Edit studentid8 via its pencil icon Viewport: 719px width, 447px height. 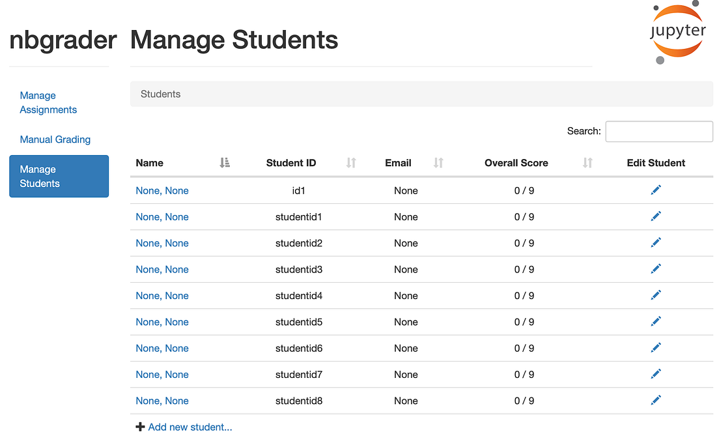coord(656,399)
